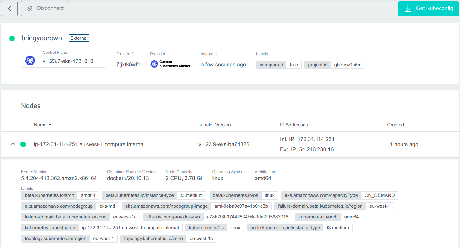Click the is-imported true label
Image resolution: width=460 pixels, height=247 pixels.
click(279, 65)
